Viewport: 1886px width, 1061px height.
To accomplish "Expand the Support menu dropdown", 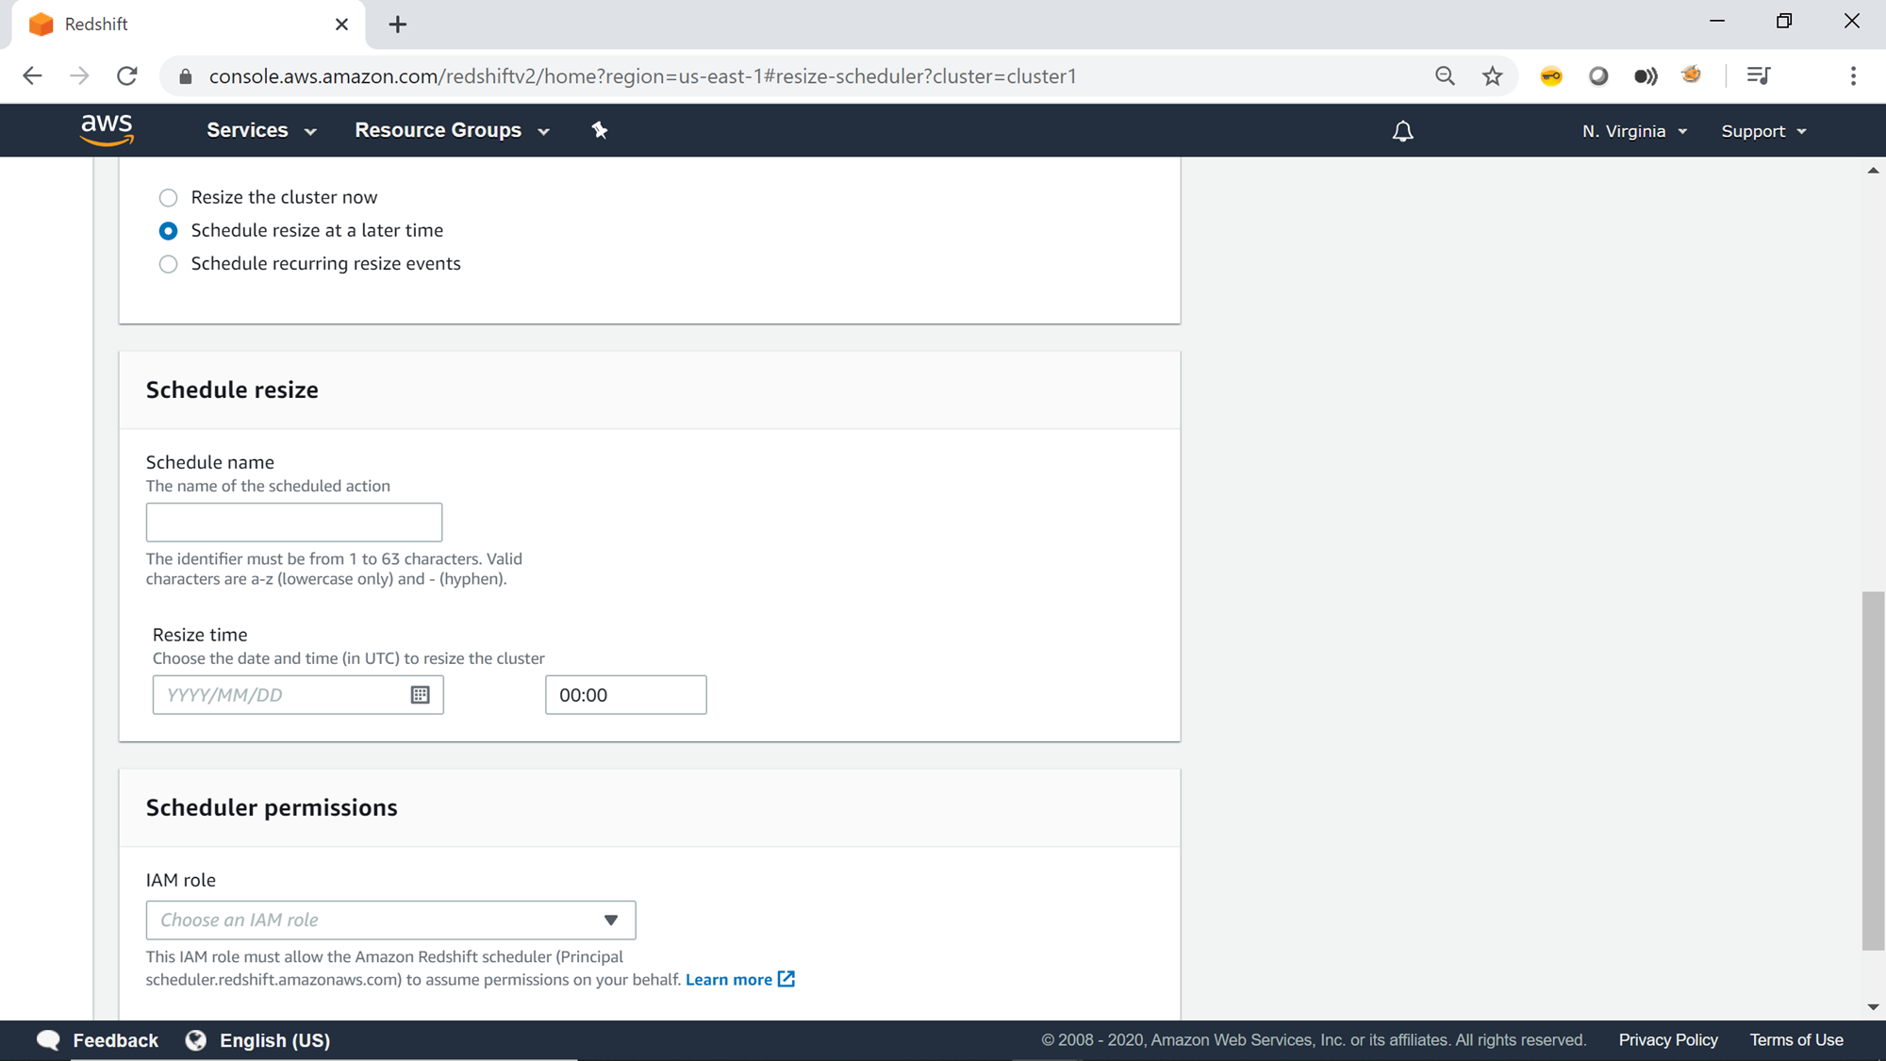I will tap(1763, 131).
